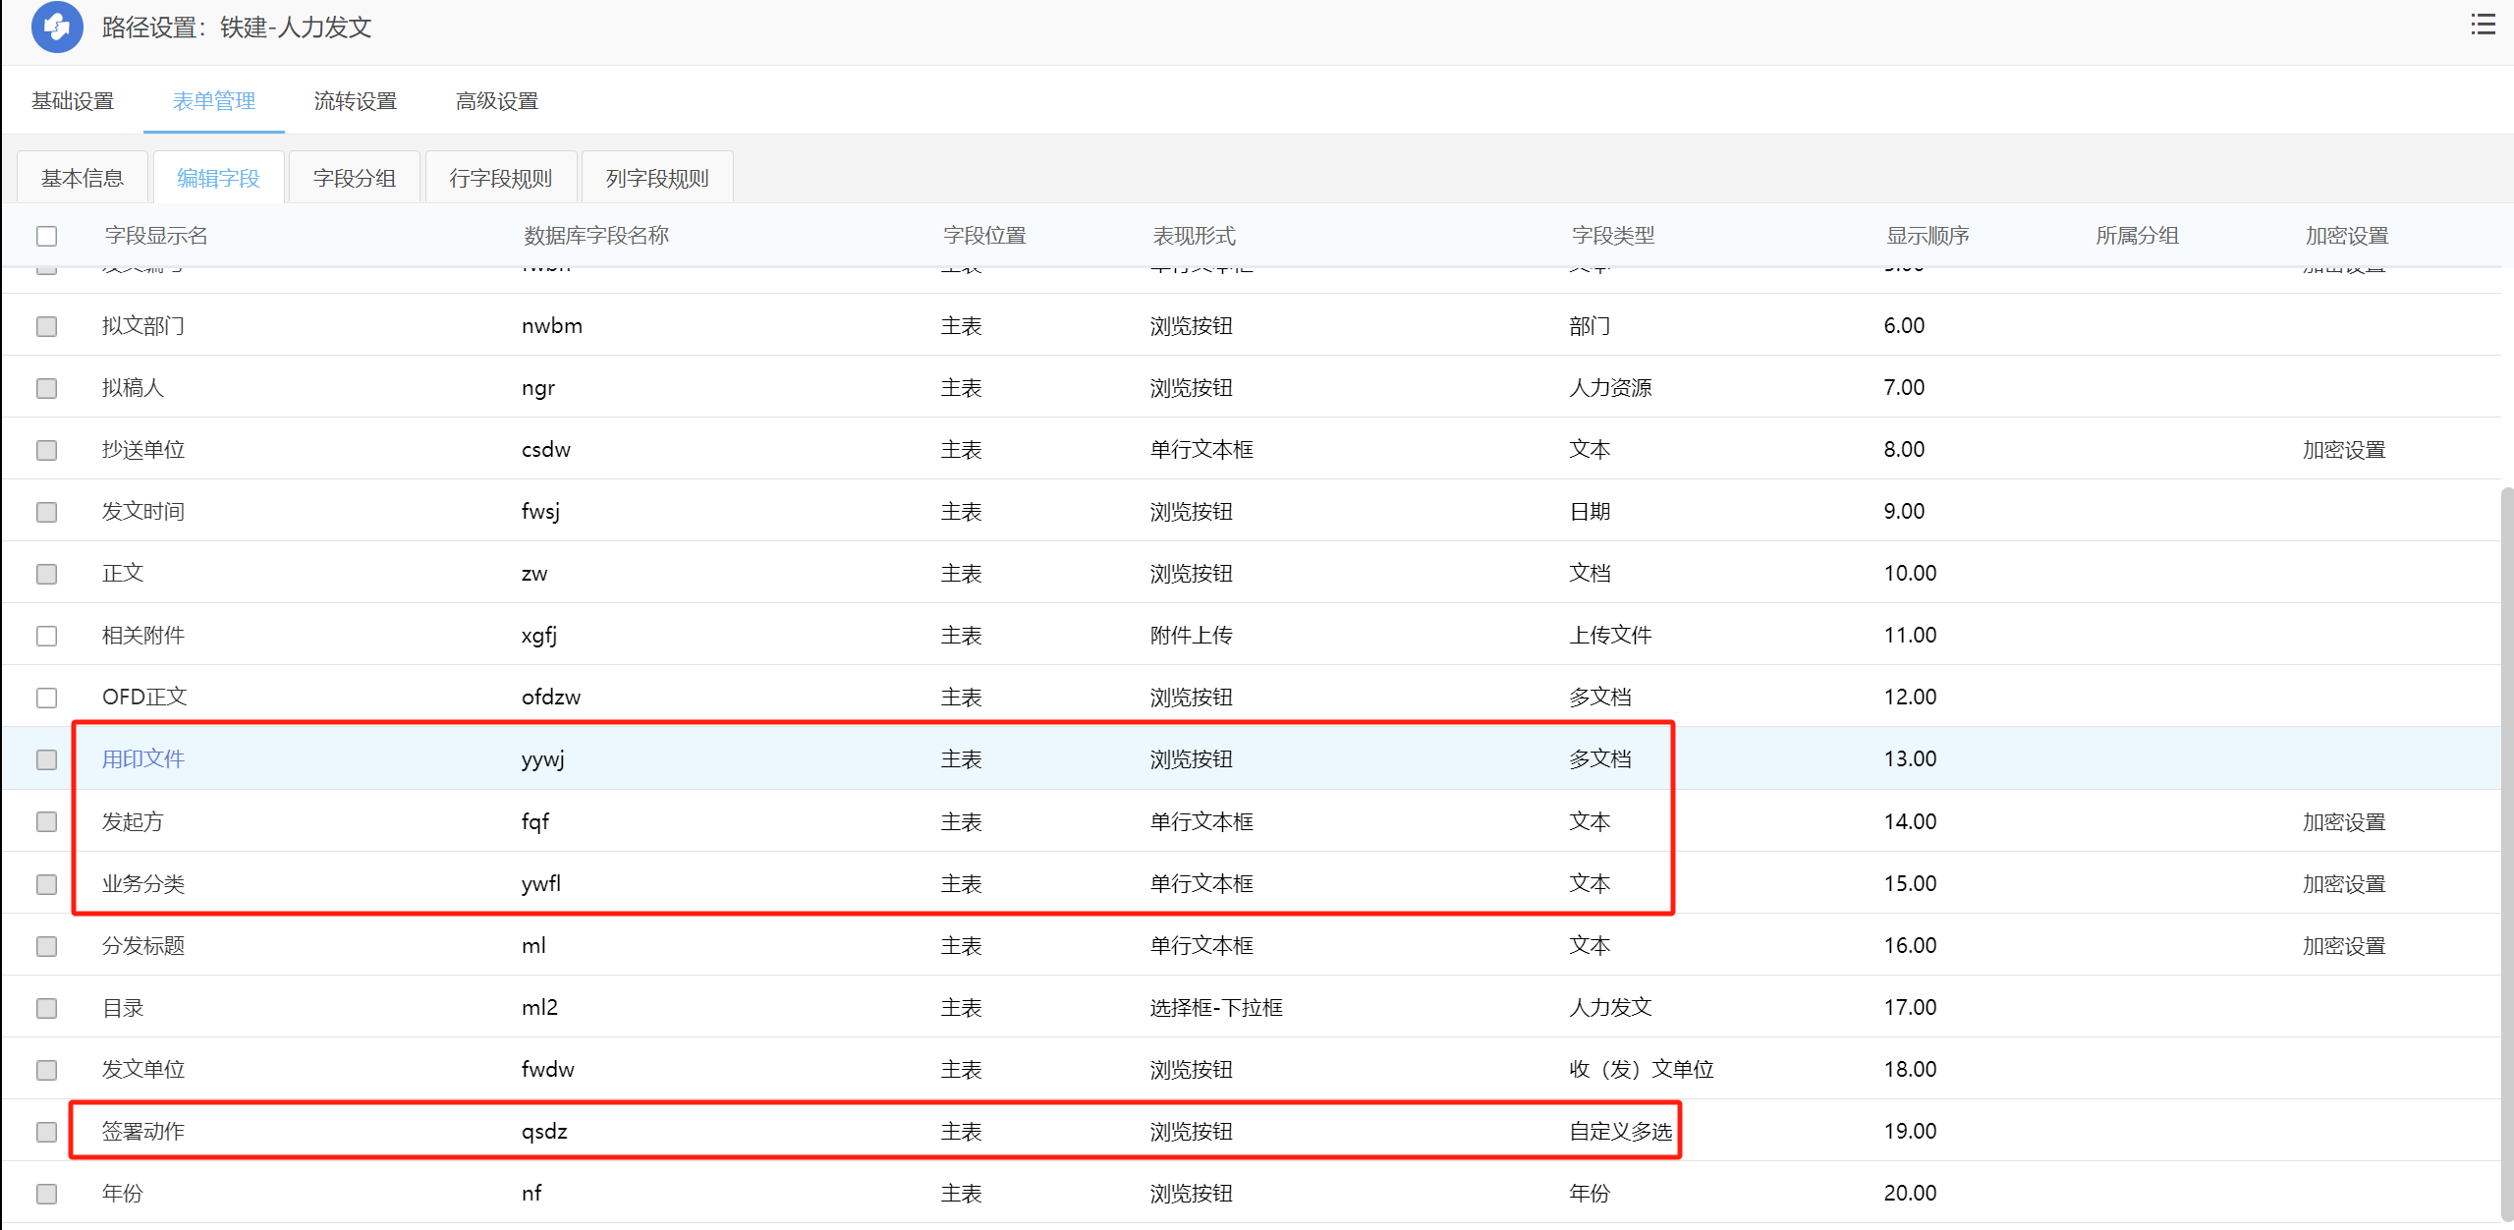Click 加密设置 for the 抄送单位 row

2343,450
